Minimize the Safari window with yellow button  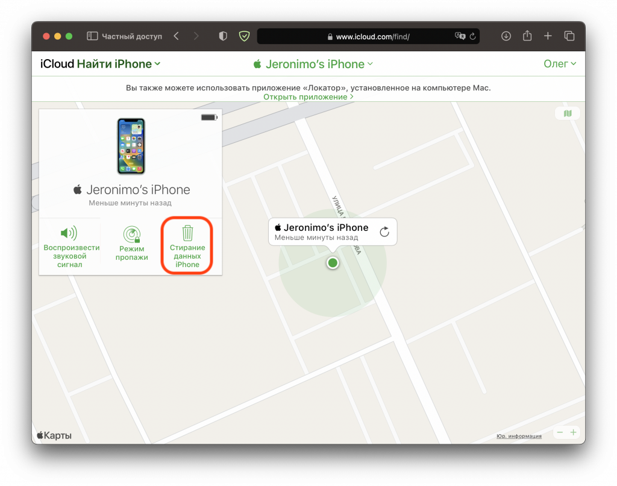[x=57, y=36]
